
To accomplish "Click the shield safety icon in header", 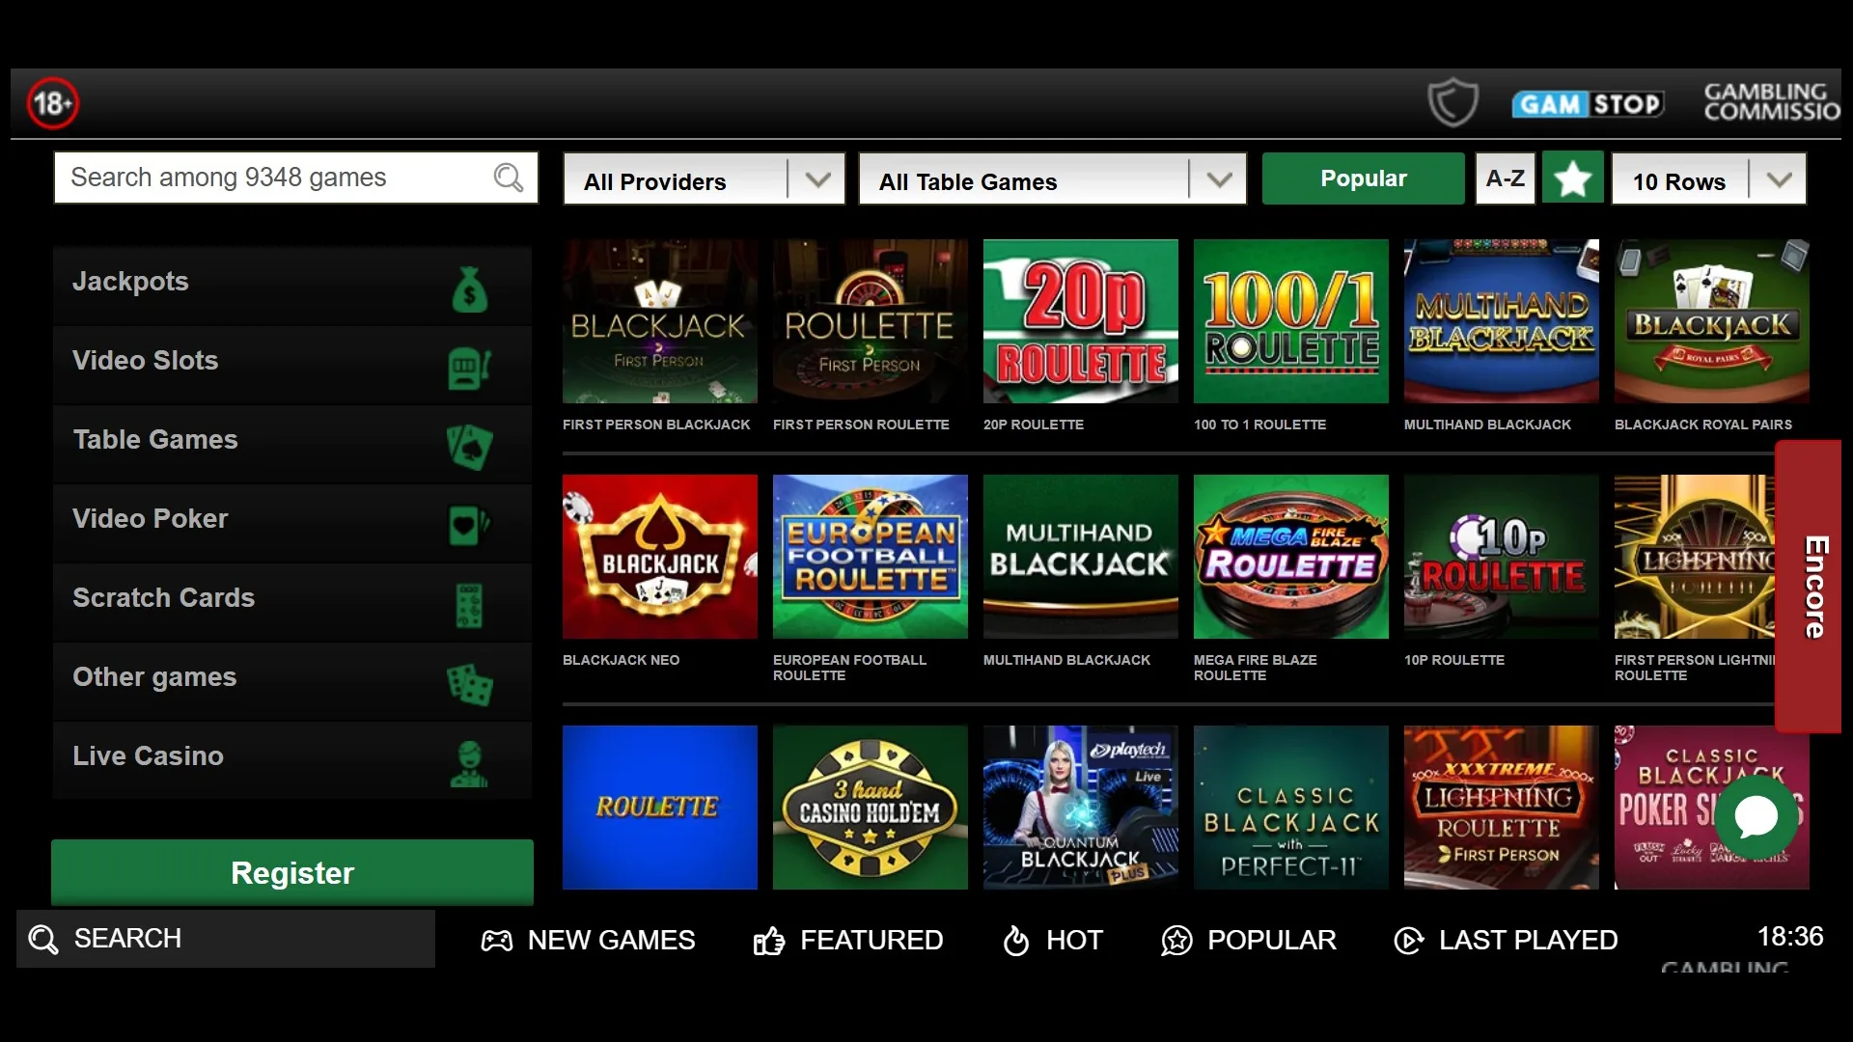I will point(1452,102).
